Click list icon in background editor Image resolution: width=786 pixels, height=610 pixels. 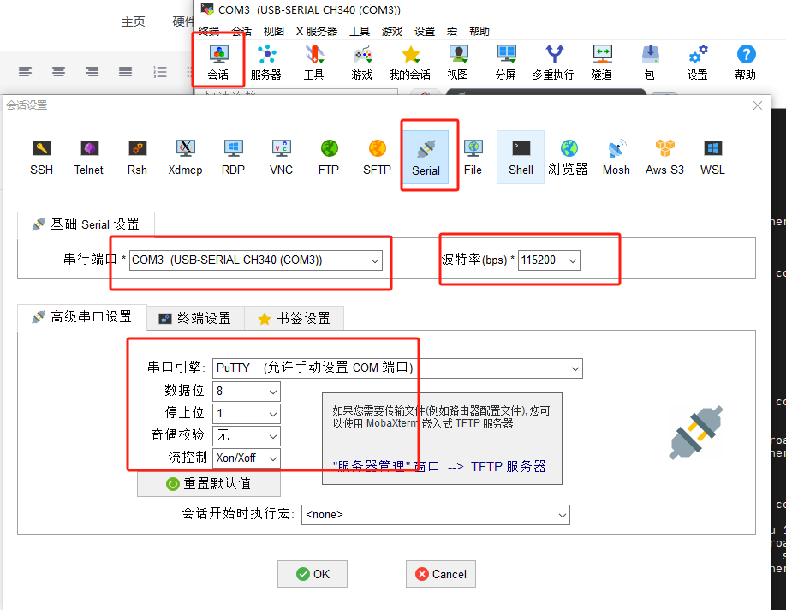pyautogui.click(x=160, y=72)
